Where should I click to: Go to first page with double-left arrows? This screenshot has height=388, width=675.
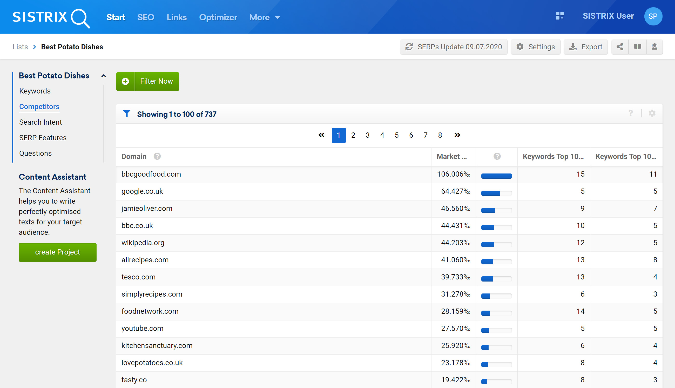(x=321, y=135)
